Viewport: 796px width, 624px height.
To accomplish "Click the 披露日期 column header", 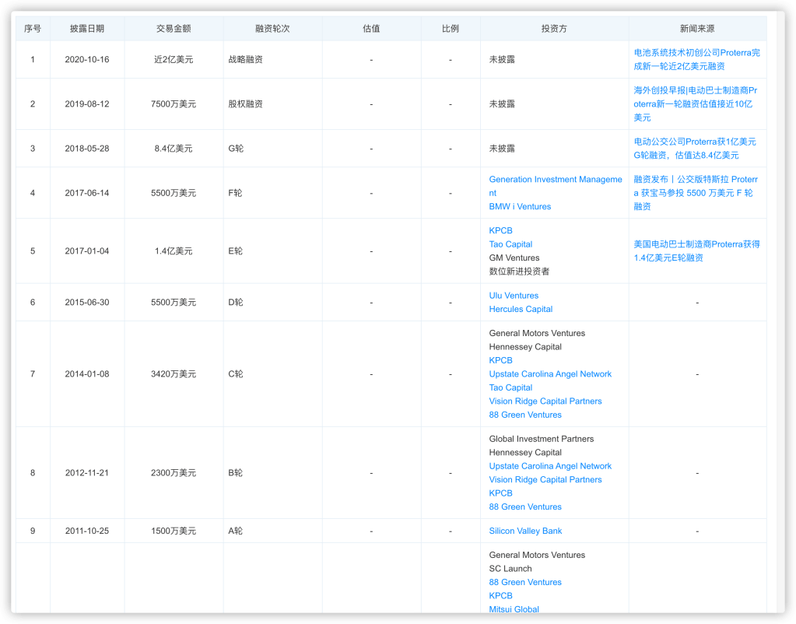I will click(x=86, y=29).
